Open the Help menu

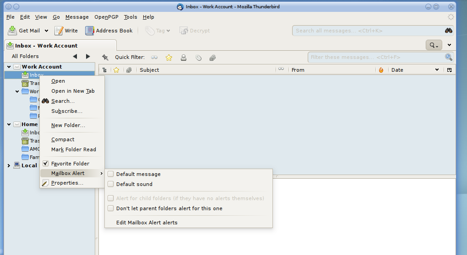tap(148, 17)
